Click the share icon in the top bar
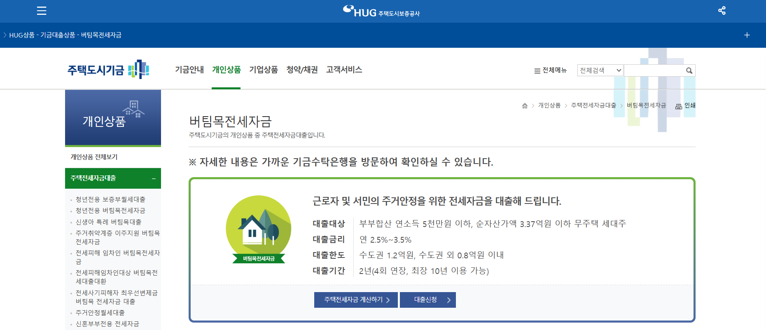766x330 pixels. (722, 11)
